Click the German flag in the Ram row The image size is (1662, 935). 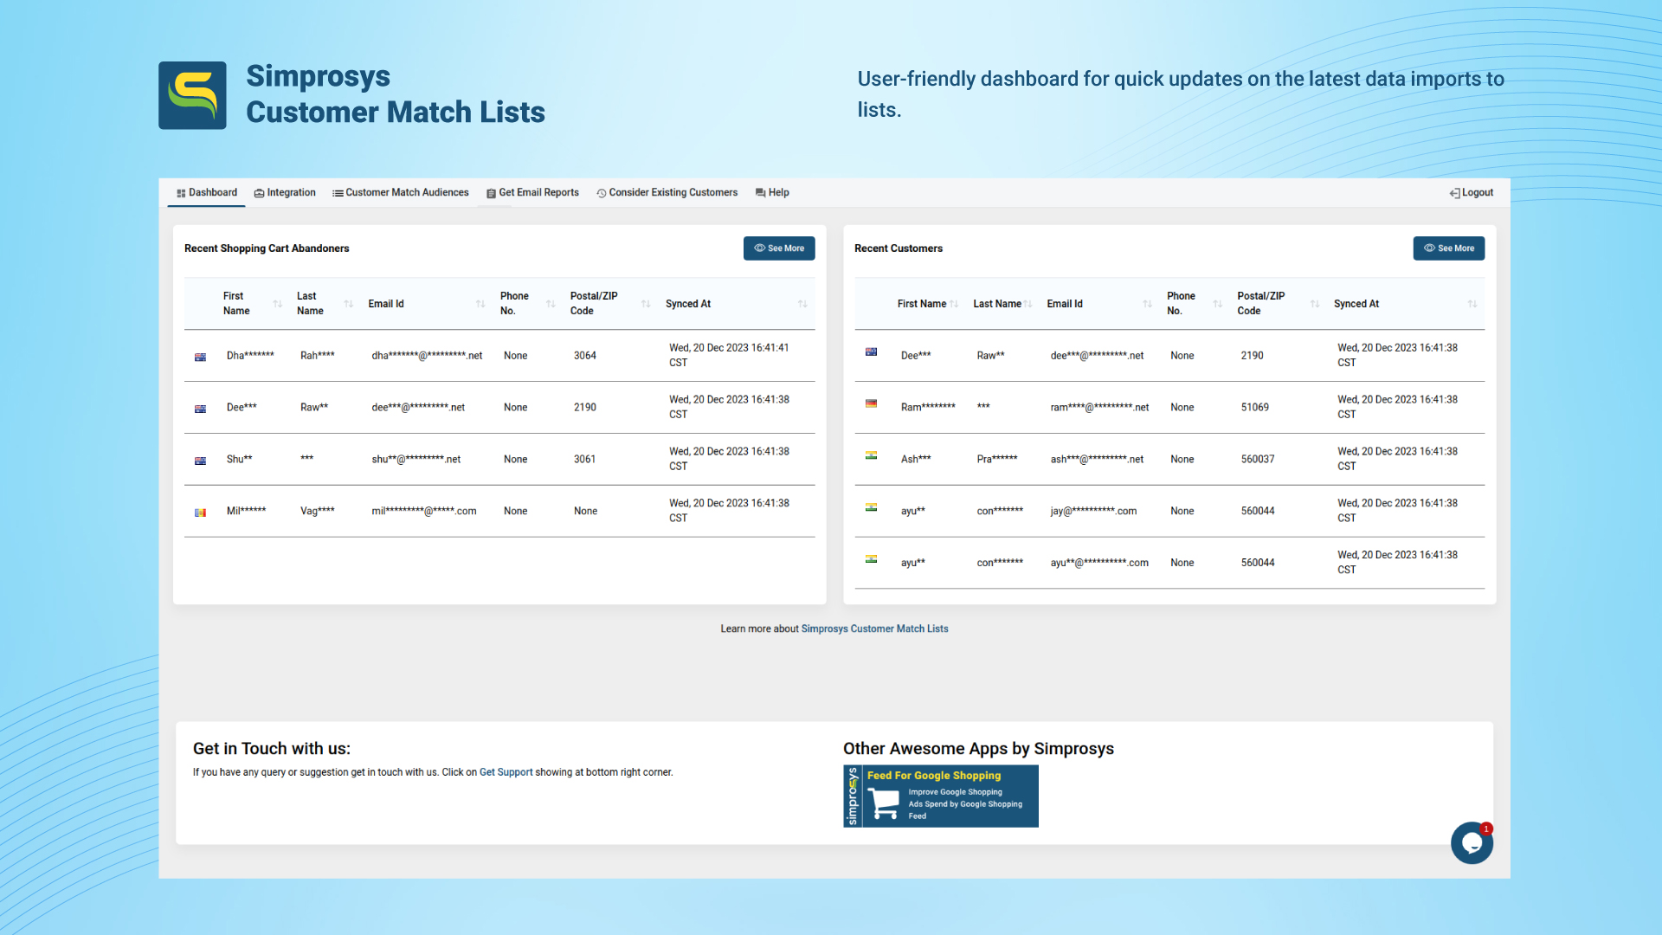[871, 403]
